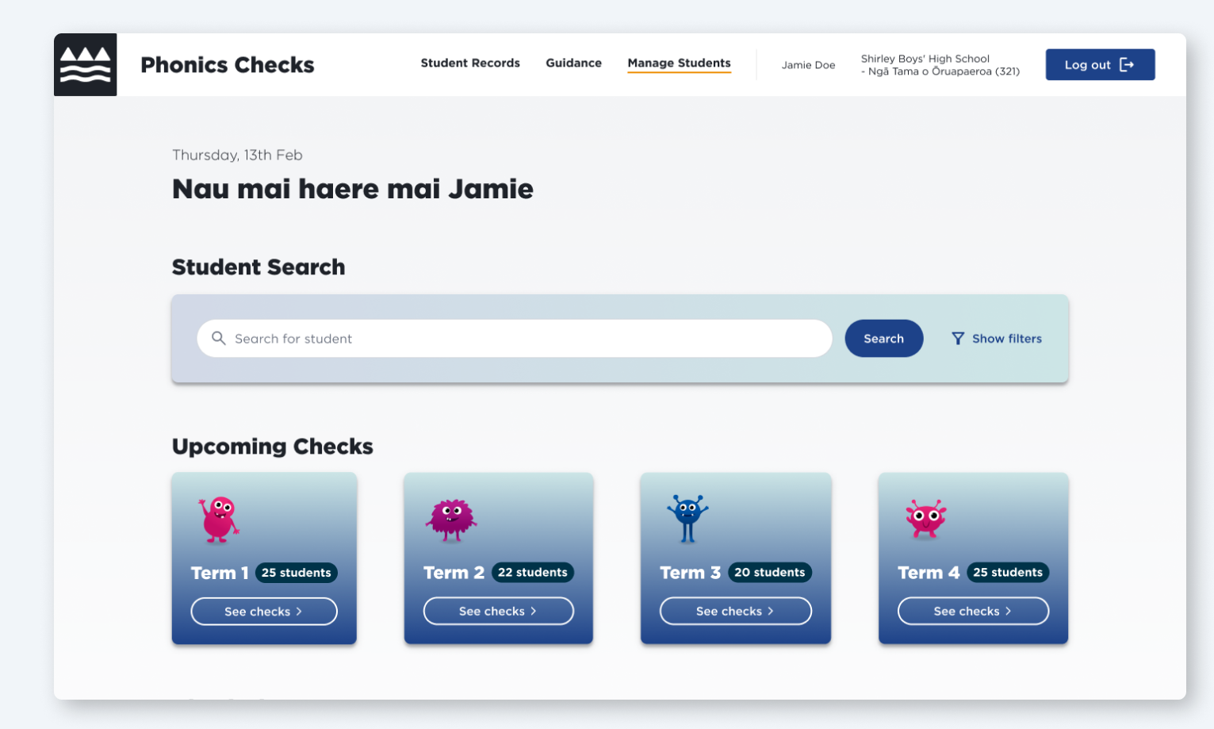Open See checks for Term 4
The height and width of the screenshot is (729, 1214).
tap(973, 612)
